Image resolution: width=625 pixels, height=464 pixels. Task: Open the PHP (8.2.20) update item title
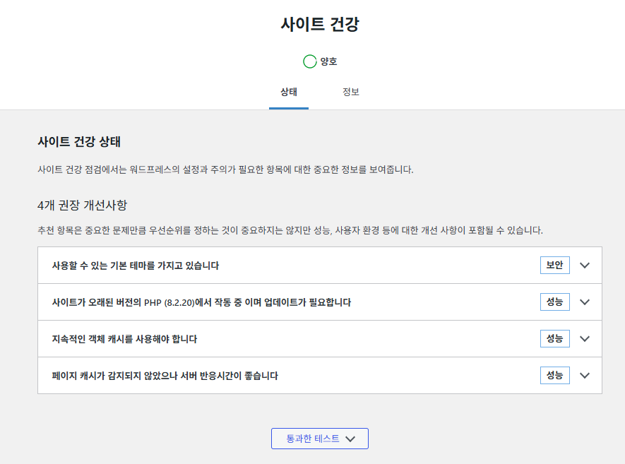(x=201, y=302)
